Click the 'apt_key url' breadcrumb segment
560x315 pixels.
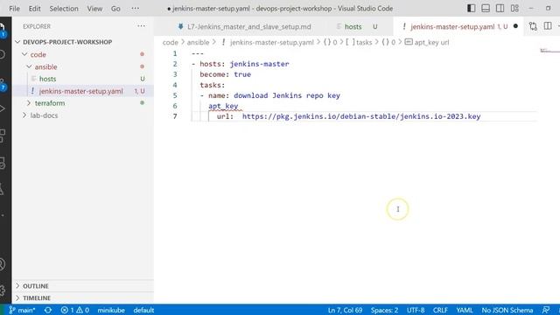(x=431, y=42)
